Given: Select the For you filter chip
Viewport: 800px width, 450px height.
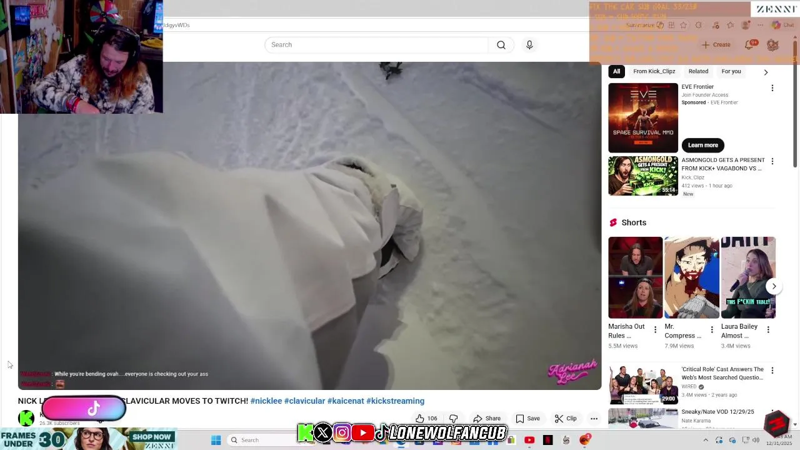Looking at the screenshot, I should coord(731,71).
